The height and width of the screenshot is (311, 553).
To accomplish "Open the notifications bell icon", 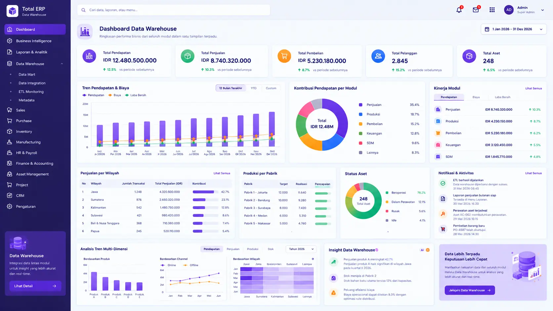I will coord(459,10).
